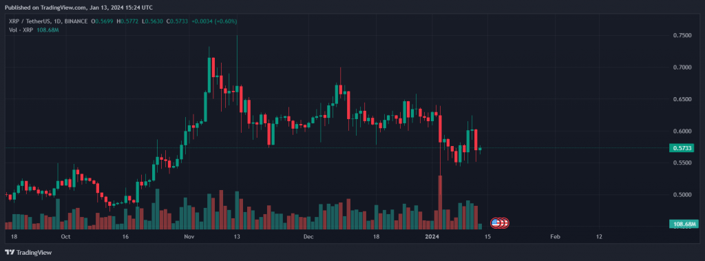
Task: Click the 15 date label on time axis
Action: 488,236
